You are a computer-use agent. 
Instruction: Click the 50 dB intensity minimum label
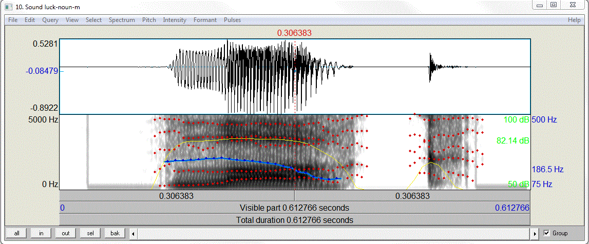pyautogui.click(x=518, y=184)
